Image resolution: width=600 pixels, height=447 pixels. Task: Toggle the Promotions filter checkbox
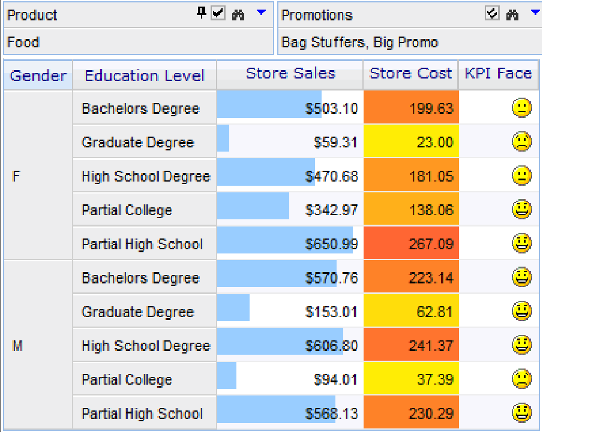tap(492, 14)
